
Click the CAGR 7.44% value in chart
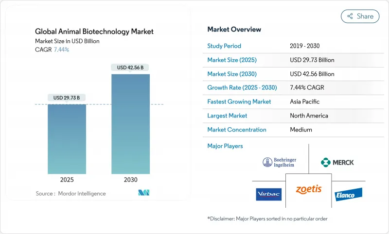(60, 50)
